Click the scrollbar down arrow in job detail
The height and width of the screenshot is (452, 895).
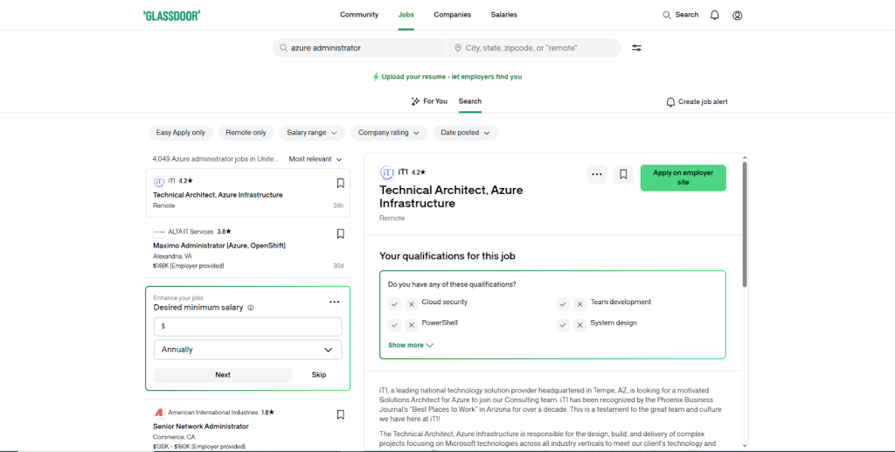745,446
